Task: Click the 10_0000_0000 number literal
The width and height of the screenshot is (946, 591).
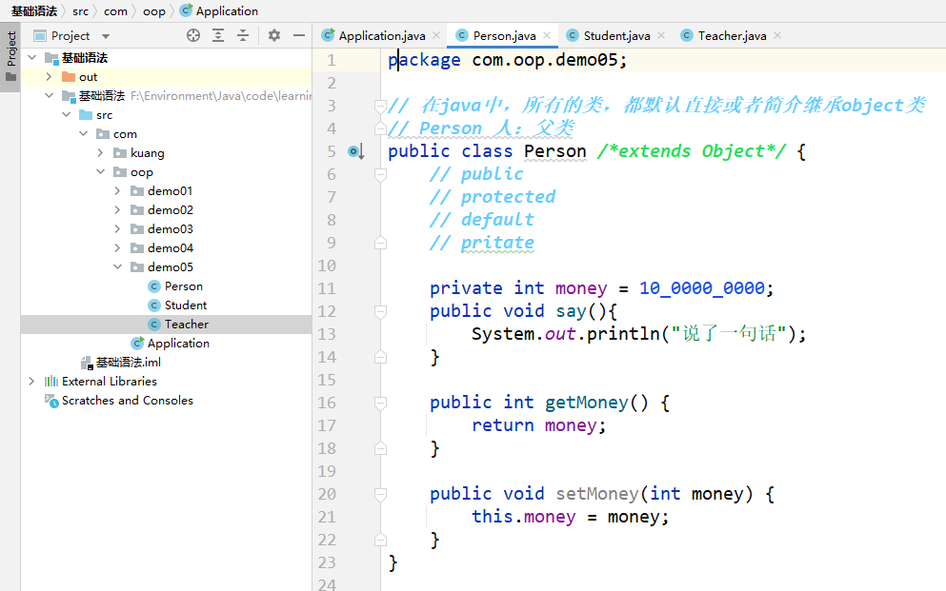Action: click(702, 288)
